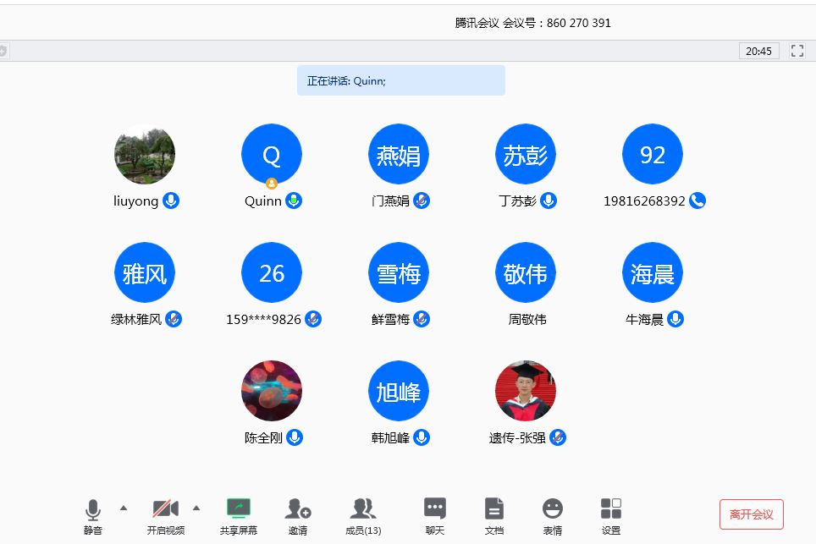
Task: Expand the audio options arrow beside 静音
Action: click(x=124, y=508)
